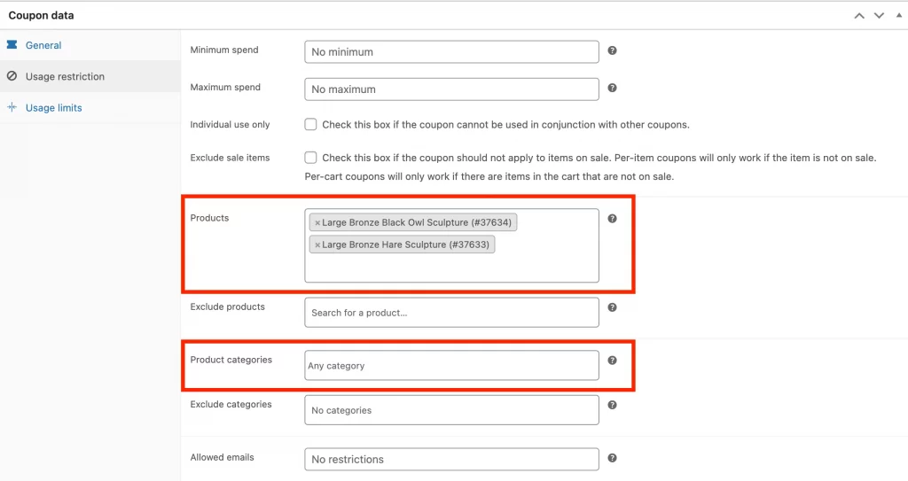
Task: Remove Large Bronze Hare Sculpture product tag
Action: coord(317,245)
